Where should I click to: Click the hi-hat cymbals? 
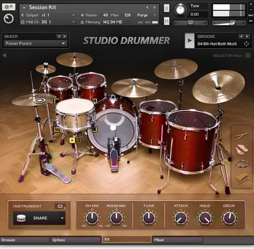[34, 99]
